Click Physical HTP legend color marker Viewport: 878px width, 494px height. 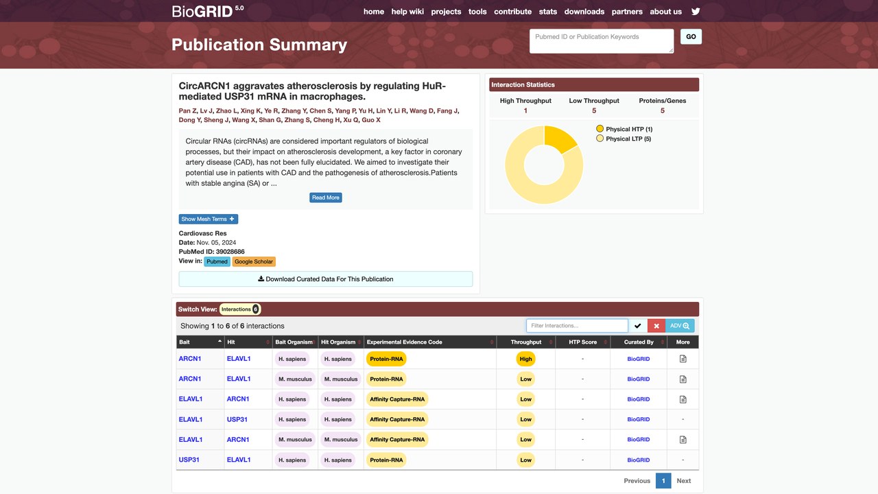600,129
